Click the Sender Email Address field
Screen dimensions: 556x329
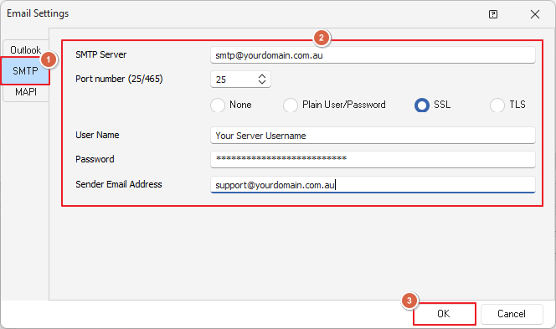click(373, 185)
